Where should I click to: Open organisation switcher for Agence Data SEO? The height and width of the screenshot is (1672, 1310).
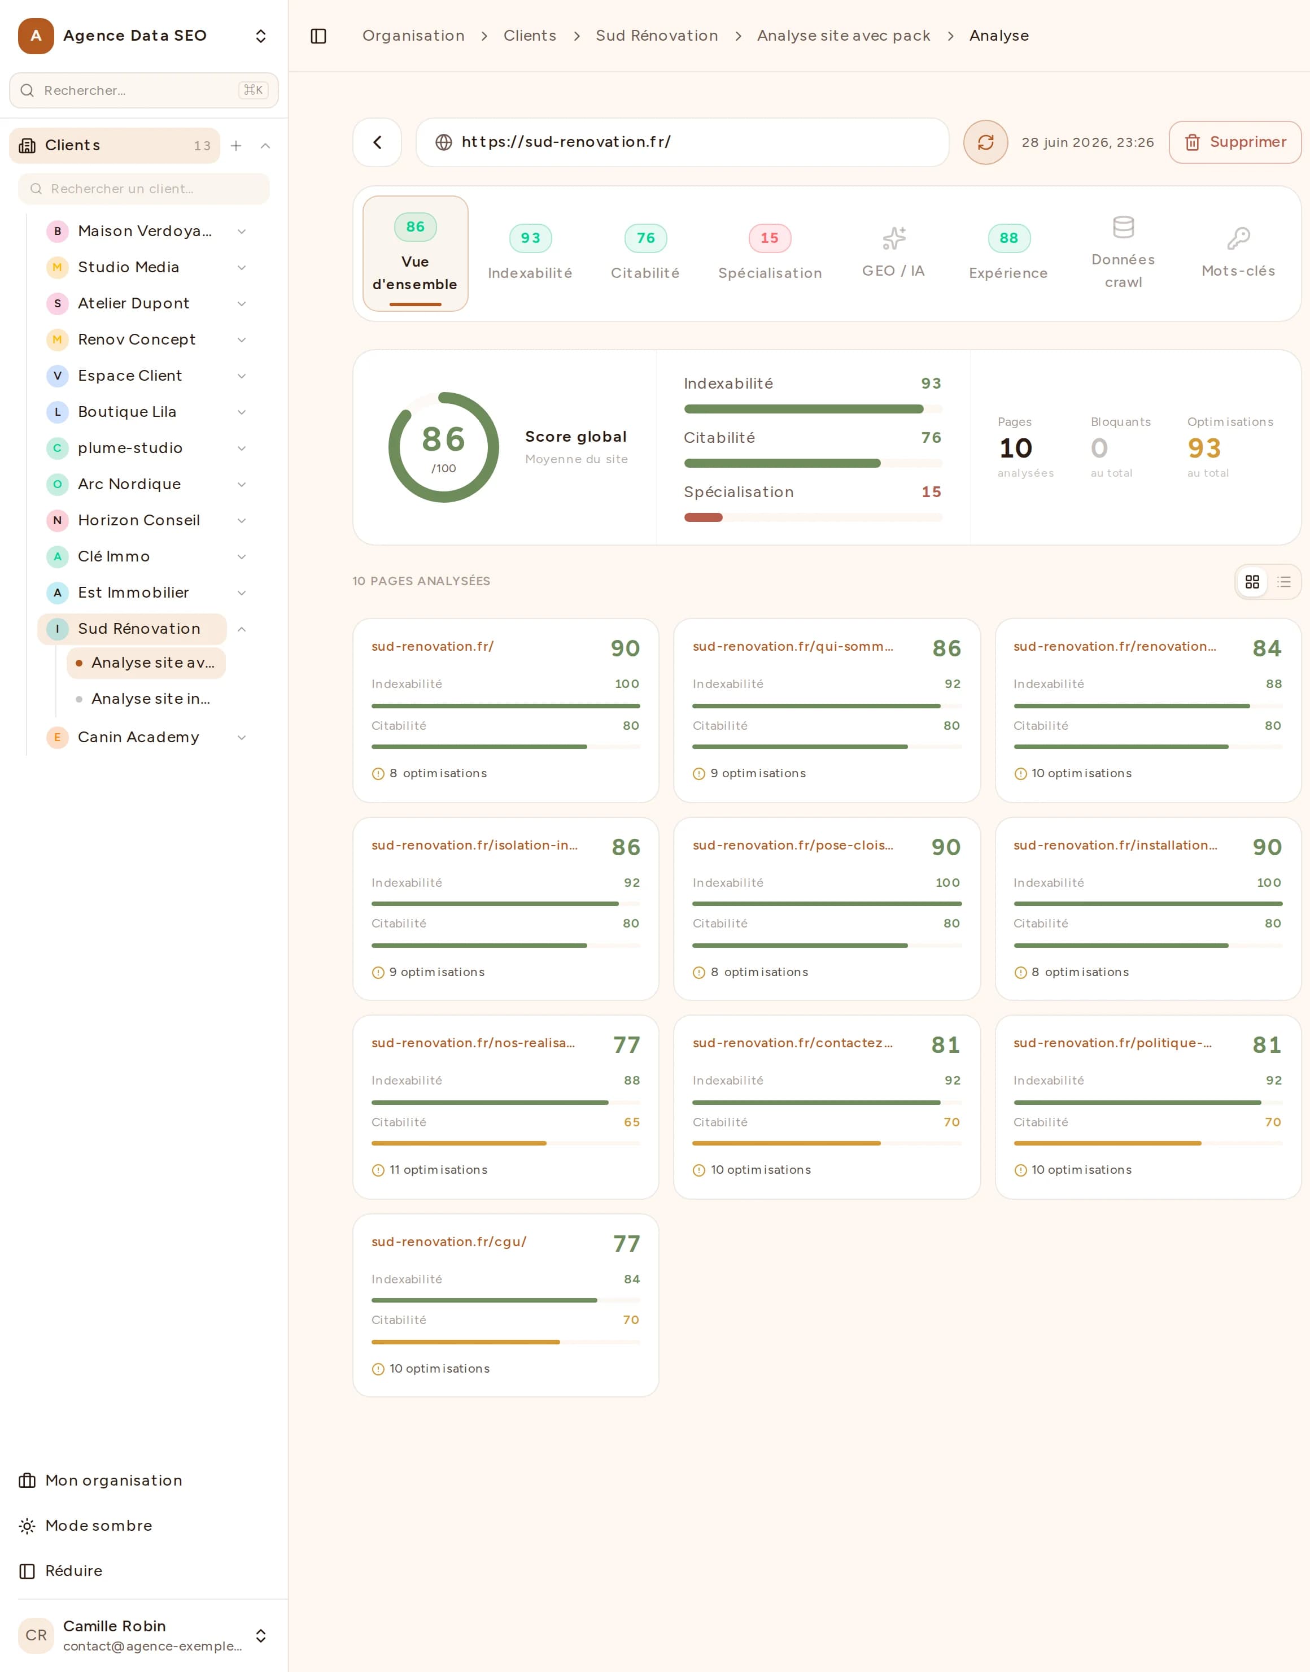261,36
